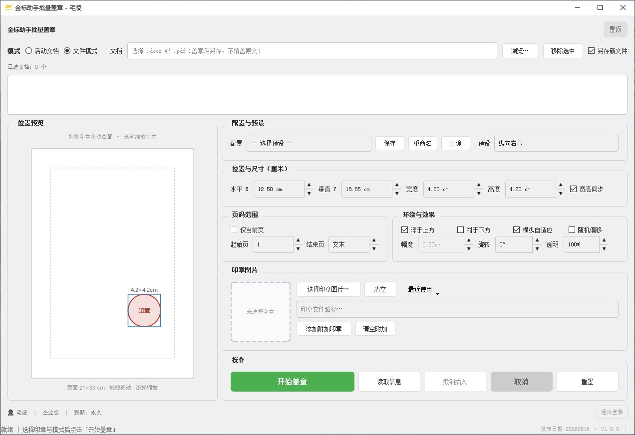
Task: Start stamping with the green 开始盖章 button
Action: tap(293, 382)
